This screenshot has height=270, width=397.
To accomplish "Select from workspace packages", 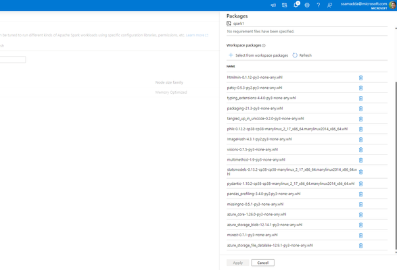I will (258, 55).
